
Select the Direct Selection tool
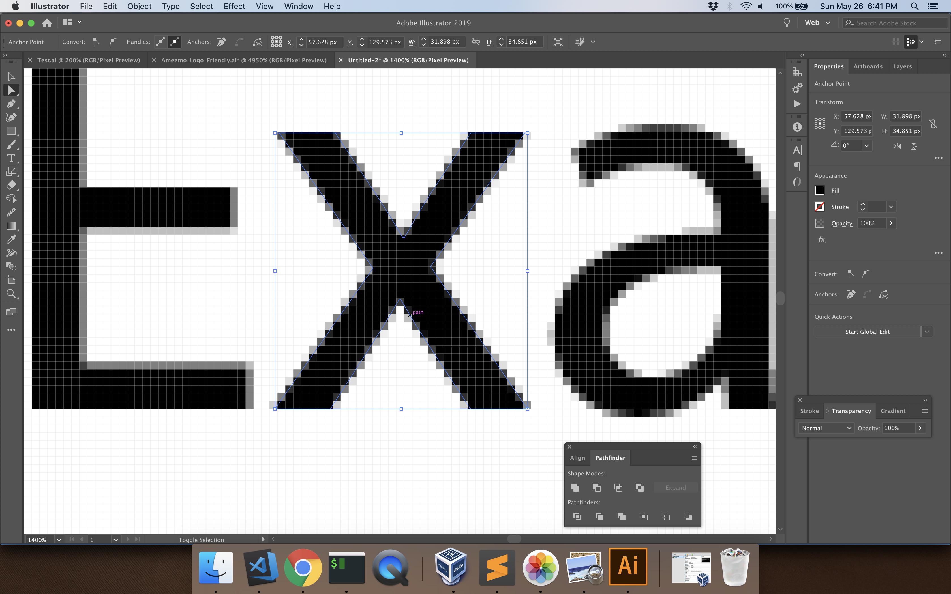11,90
